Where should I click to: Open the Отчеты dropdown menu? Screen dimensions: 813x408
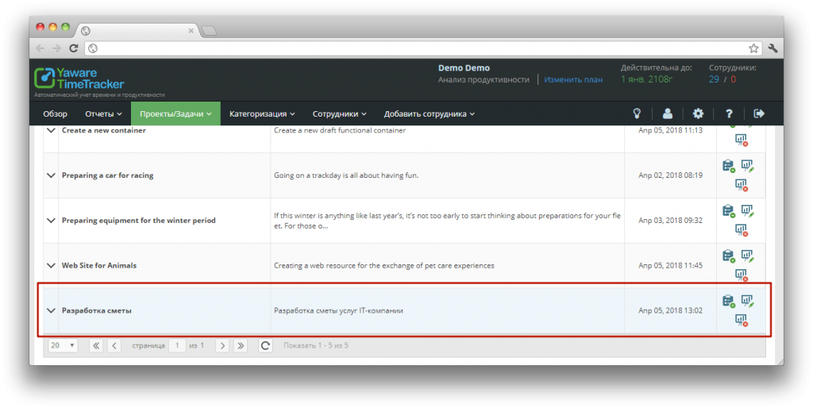pyautogui.click(x=103, y=114)
